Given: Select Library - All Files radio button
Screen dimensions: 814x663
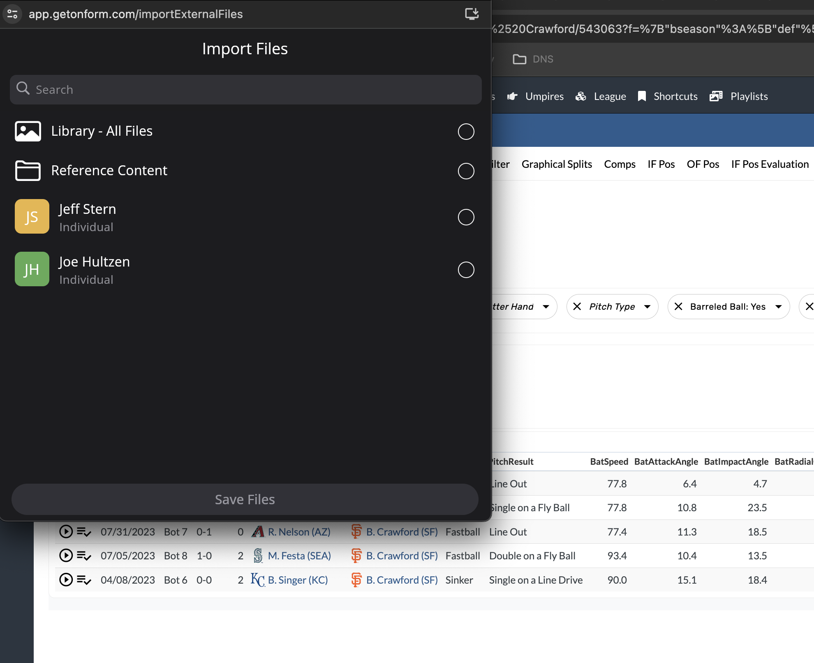Looking at the screenshot, I should (466, 132).
